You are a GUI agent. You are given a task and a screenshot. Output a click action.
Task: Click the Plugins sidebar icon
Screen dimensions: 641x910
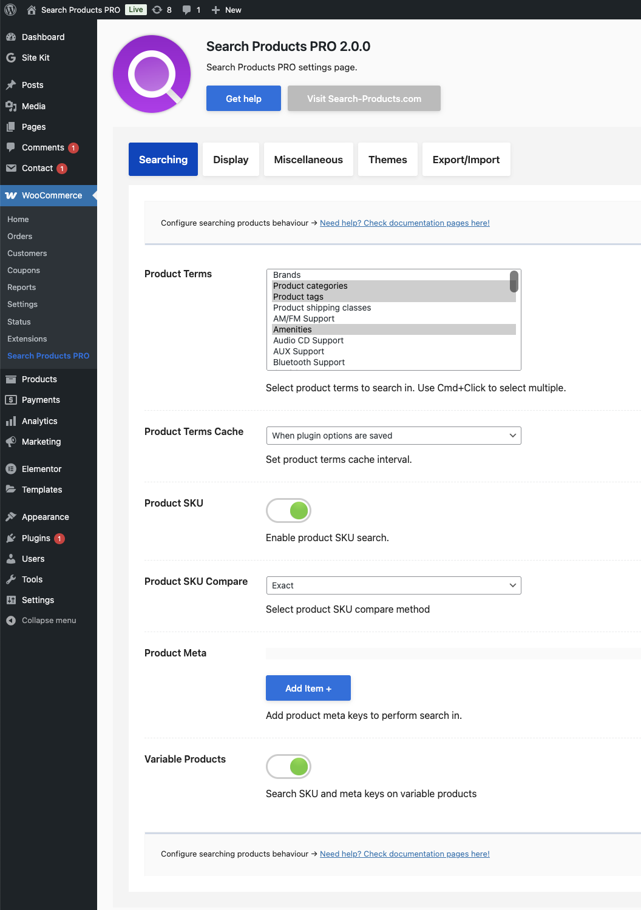pyautogui.click(x=11, y=538)
